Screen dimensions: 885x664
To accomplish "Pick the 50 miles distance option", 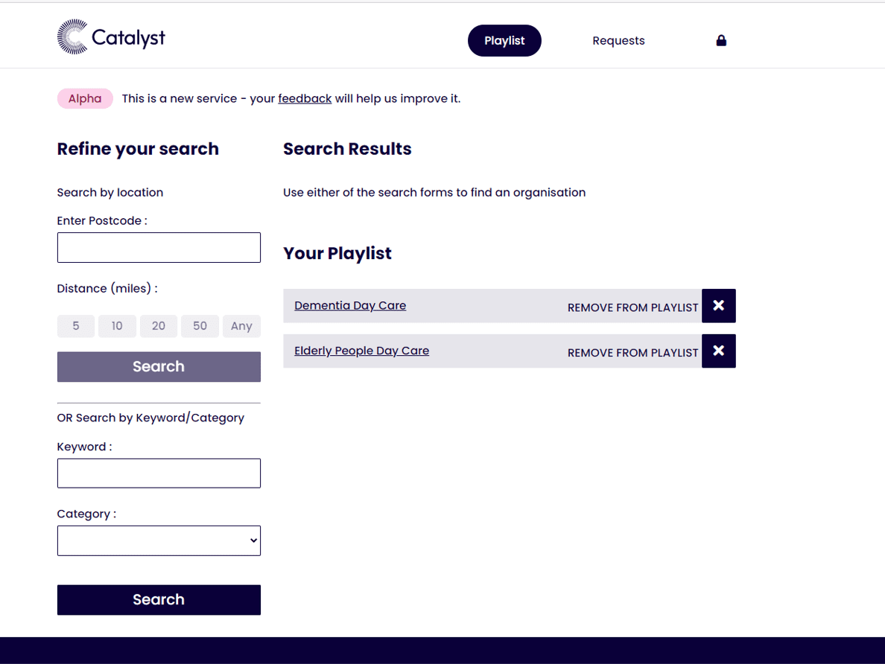I will pos(200,326).
